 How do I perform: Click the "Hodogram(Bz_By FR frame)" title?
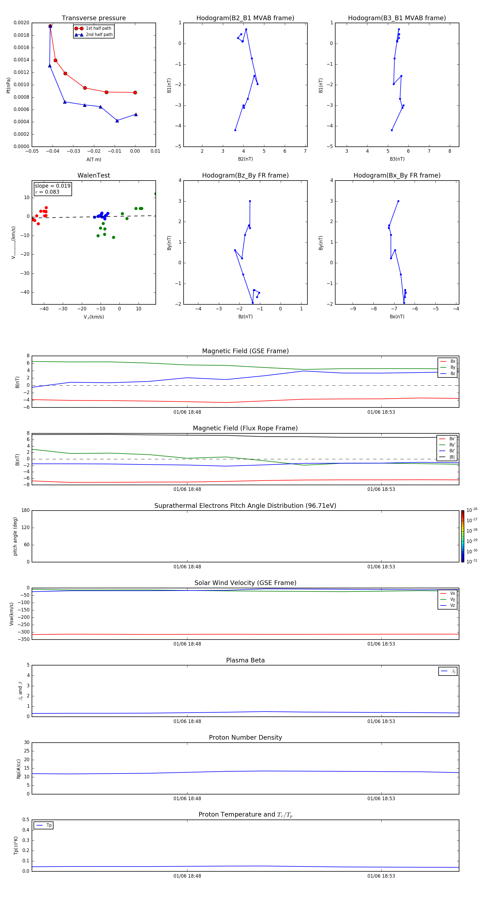tap(245, 175)
